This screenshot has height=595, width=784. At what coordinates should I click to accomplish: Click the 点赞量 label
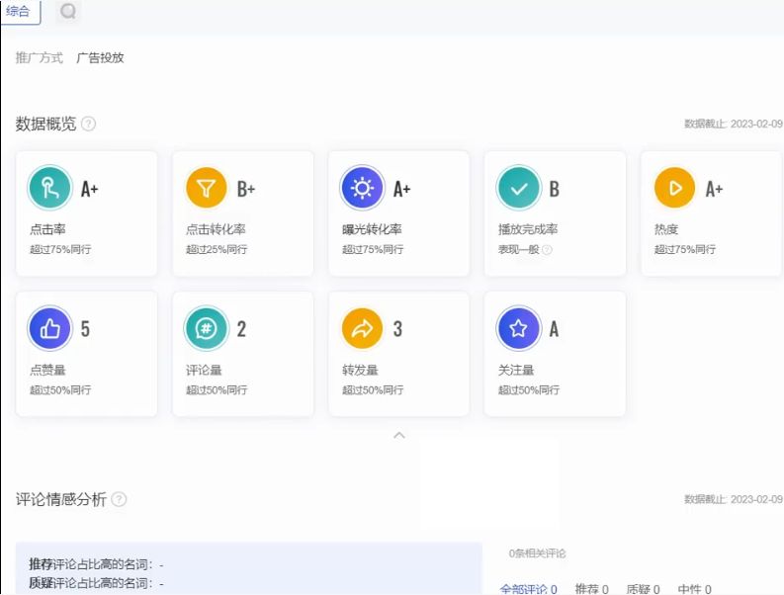point(47,370)
